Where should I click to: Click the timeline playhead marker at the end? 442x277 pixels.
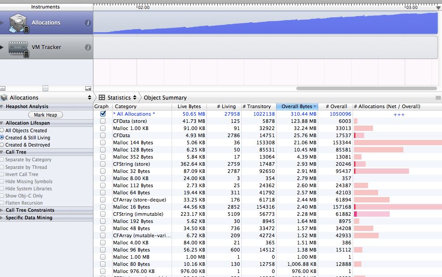(438, 8)
